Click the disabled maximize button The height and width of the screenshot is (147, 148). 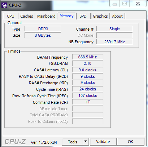tap(125, 4)
